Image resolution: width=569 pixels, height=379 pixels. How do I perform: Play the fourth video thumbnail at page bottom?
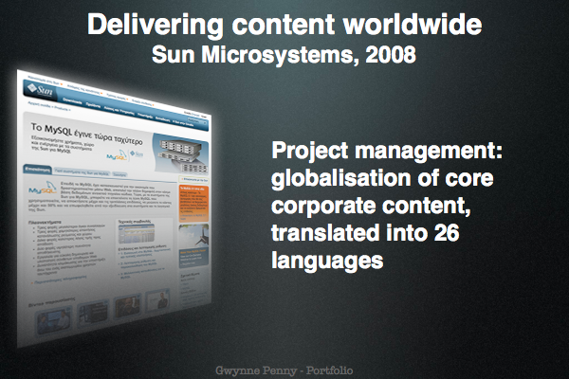[157, 300]
